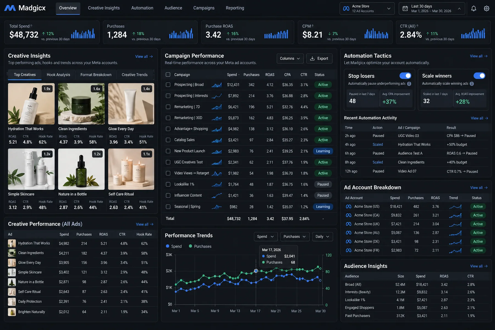Click the Madgicx logo
The width and height of the screenshot is (495, 330).
25,8
